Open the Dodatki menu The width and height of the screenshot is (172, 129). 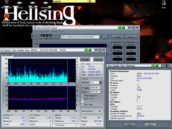coord(54,31)
